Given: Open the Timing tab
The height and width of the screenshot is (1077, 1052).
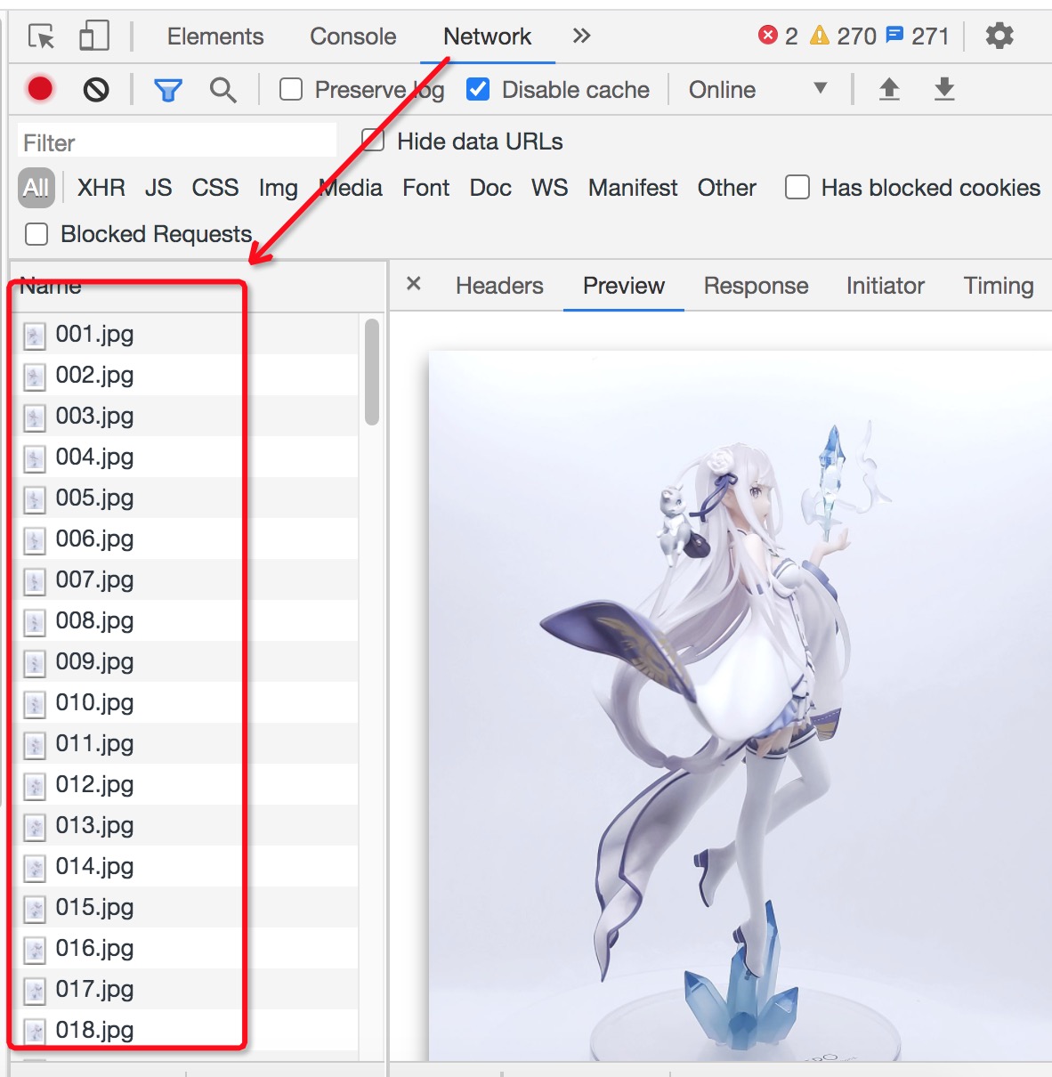Looking at the screenshot, I should [999, 286].
